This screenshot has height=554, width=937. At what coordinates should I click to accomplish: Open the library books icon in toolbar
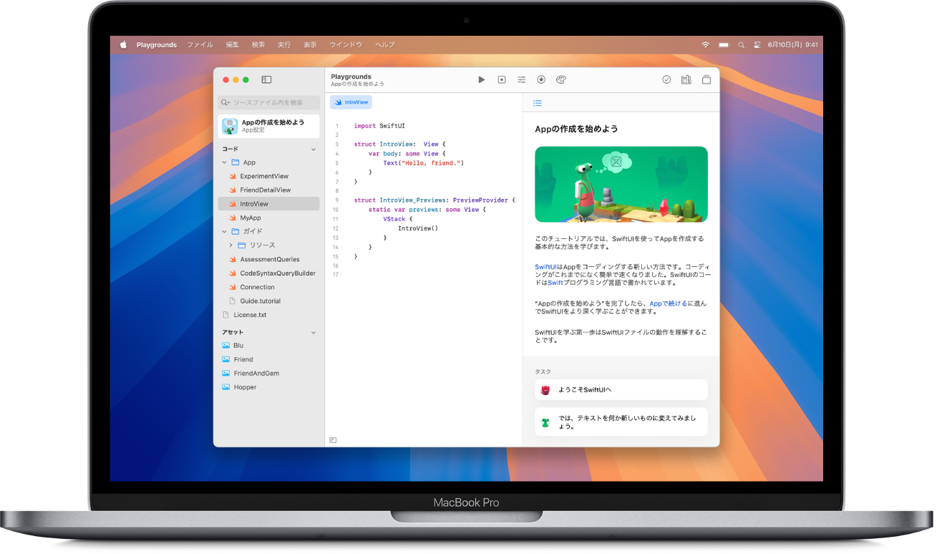click(x=686, y=80)
